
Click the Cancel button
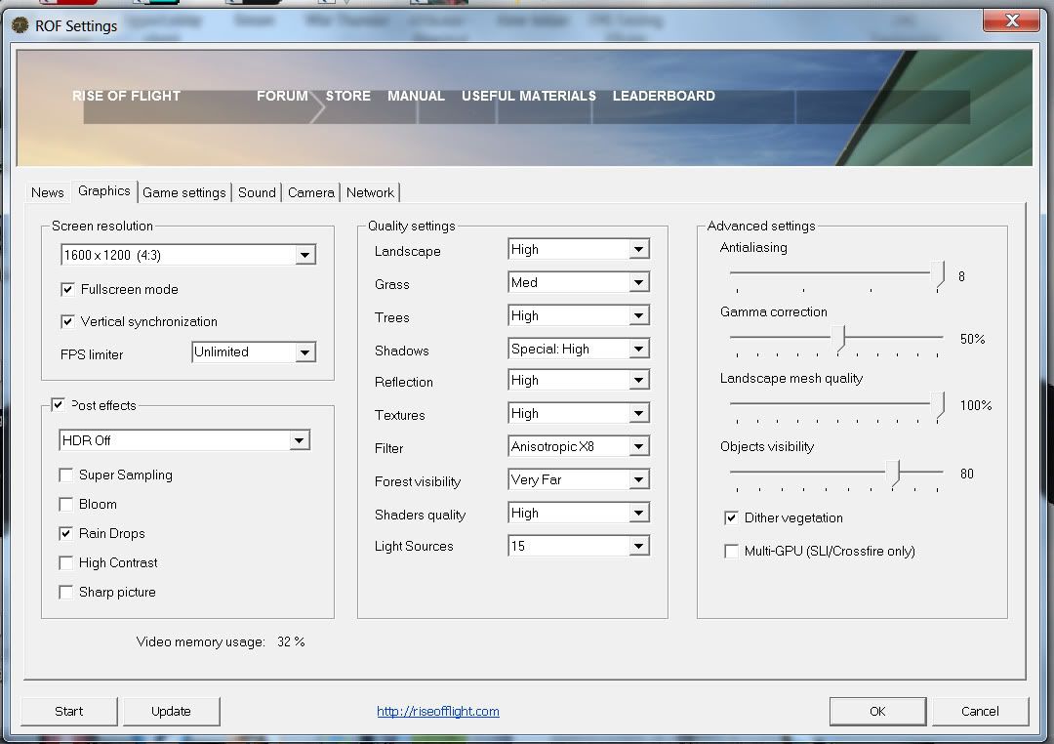click(980, 711)
